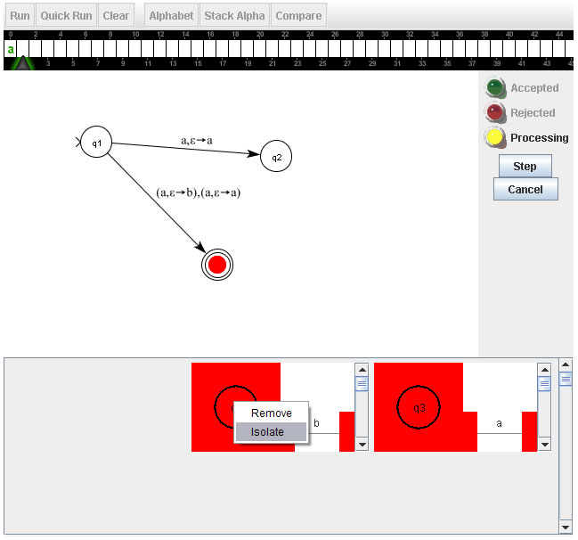Click the Run toolbar button
This screenshot has height=540, width=578.
[20, 16]
